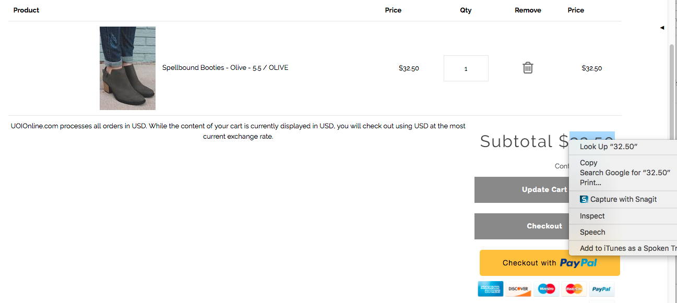Open the Spellbound Booties product link

(x=225, y=67)
